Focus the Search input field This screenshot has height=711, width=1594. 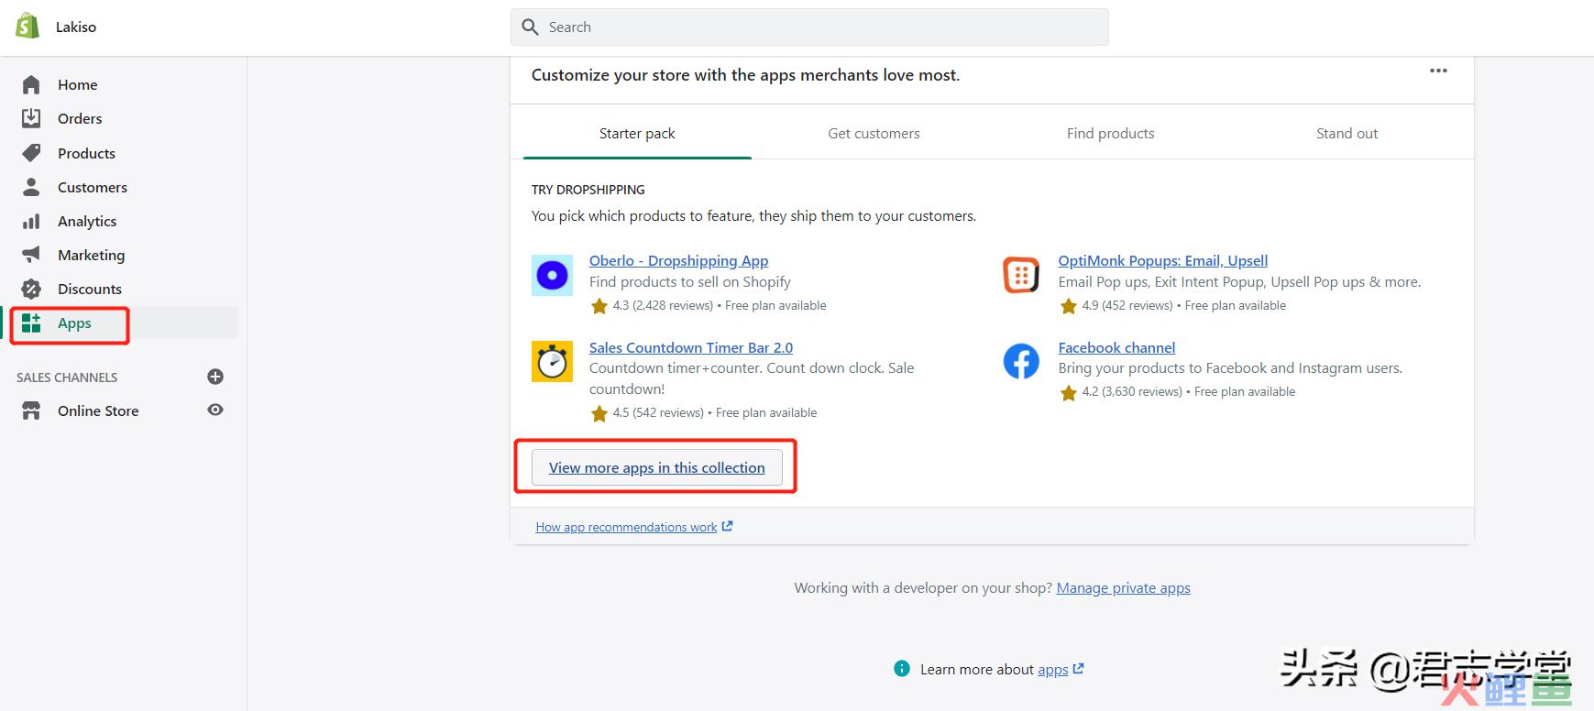click(809, 27)
